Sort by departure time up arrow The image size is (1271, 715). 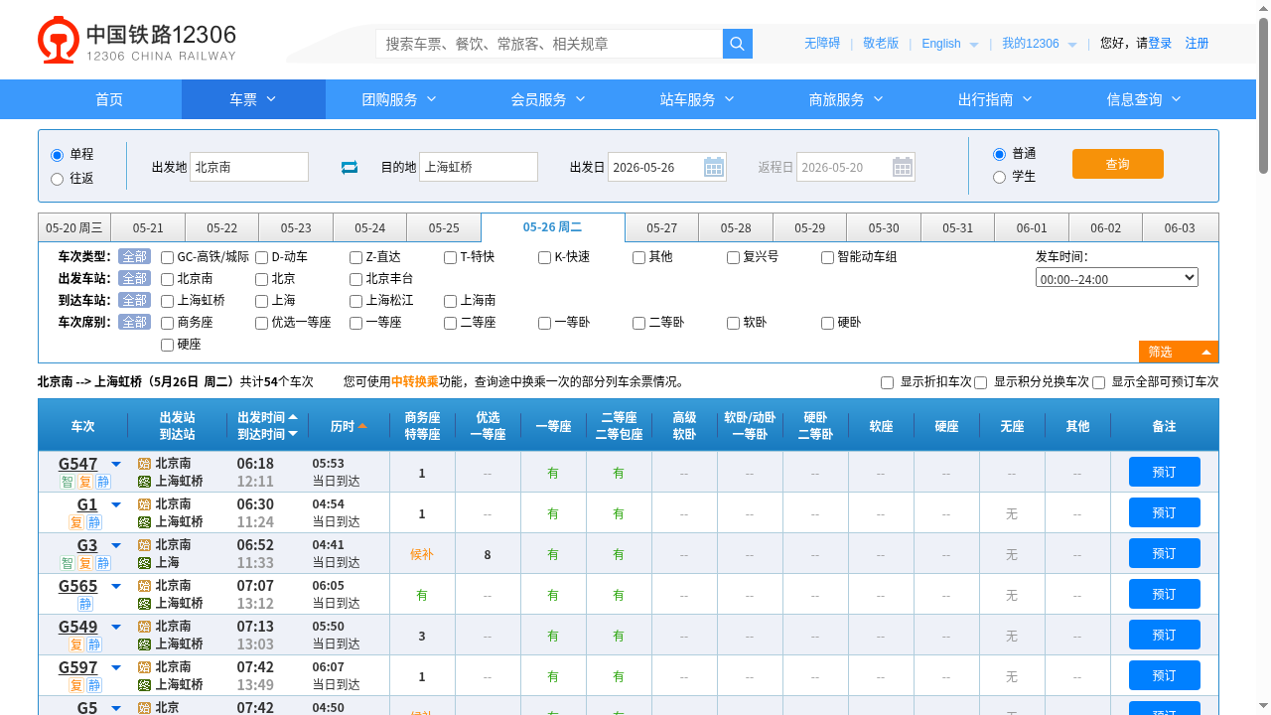click(293, 417)
